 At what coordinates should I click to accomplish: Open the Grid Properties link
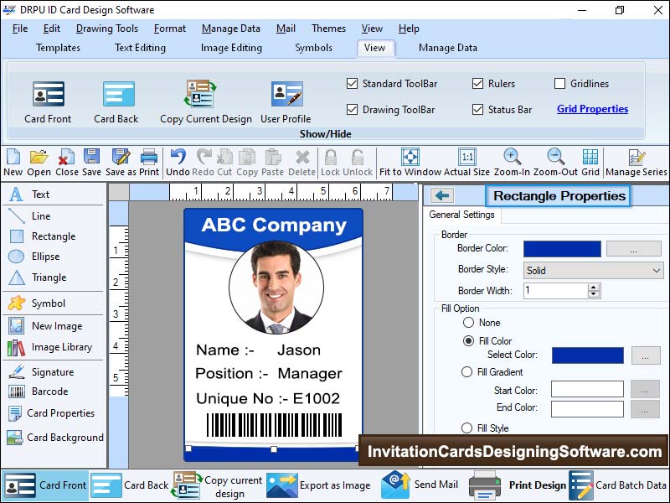point(592,109)
